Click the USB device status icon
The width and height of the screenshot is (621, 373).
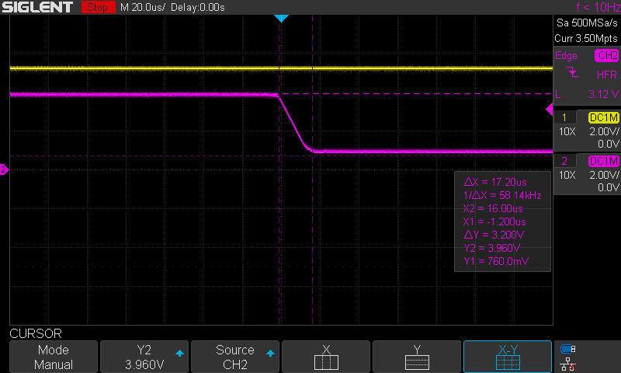pos(568,349)
